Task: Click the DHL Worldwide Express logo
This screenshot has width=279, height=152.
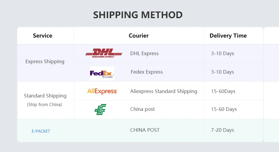Action: coord(104,53)
